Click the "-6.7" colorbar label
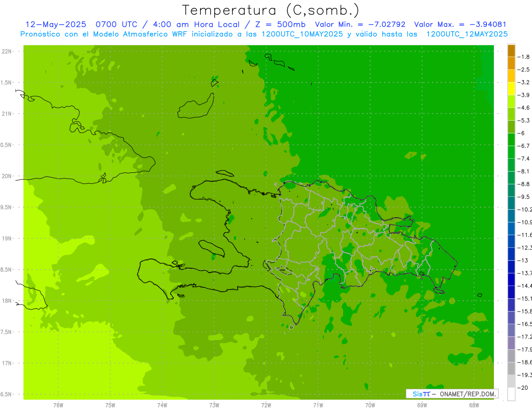 524,146
